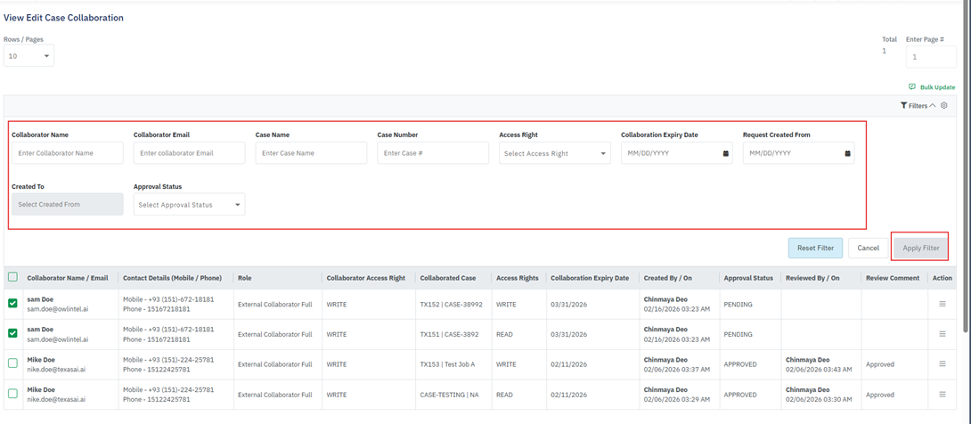Check the Mike Doe TX153 row checkbox
This screenshot has width=971, height=424.
[x=12, y=363]
